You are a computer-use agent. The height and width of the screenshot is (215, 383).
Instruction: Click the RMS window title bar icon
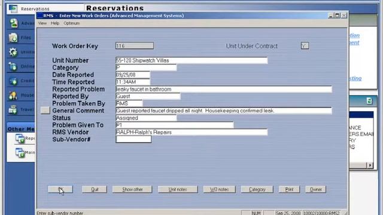(x=40, y=16)
